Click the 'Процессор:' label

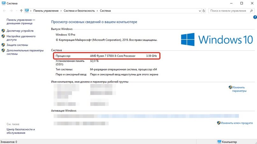tap(63, 56)
